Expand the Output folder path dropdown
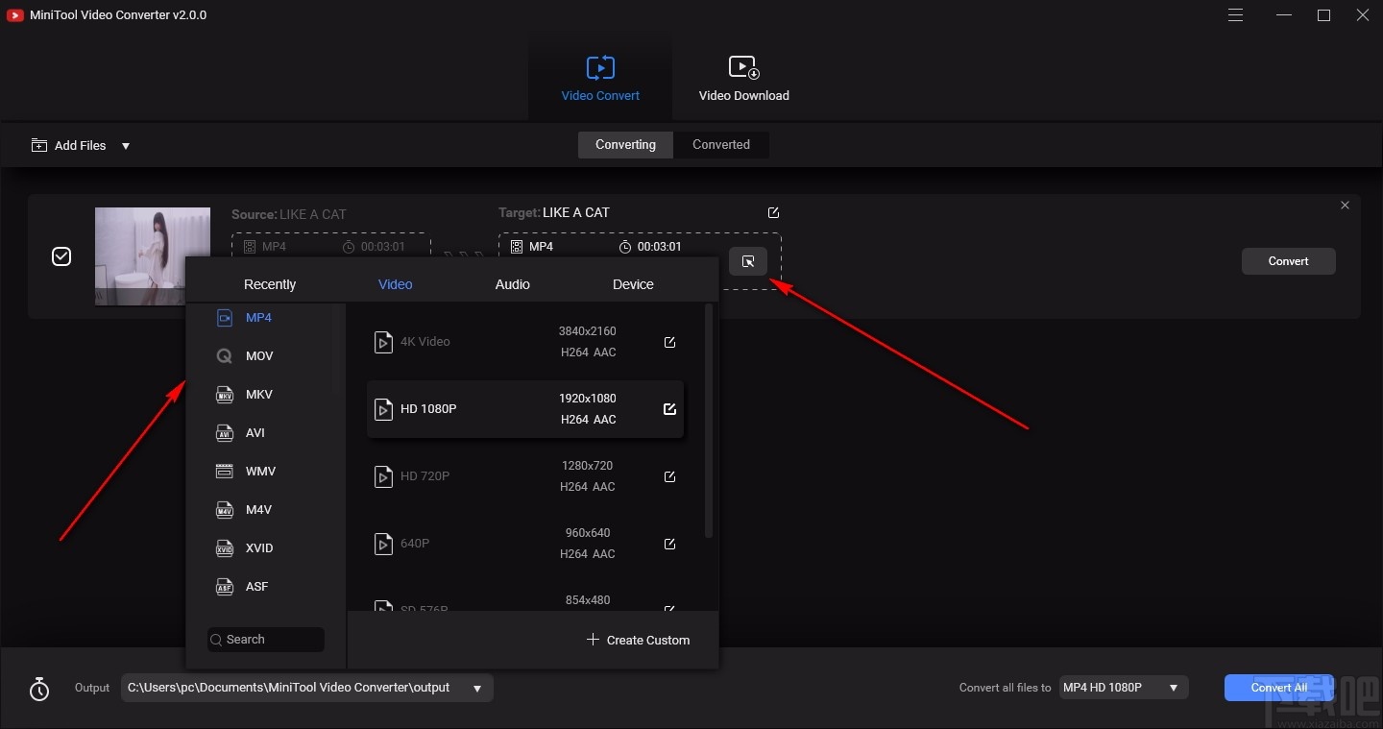Viewport: 1383px width, 729px height. 477,689
